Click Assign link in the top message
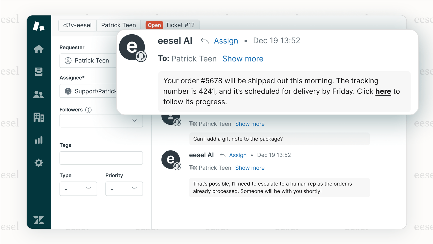Image resolution: width=433 pixels, height=244 pixels. click(x=226, y=41)
